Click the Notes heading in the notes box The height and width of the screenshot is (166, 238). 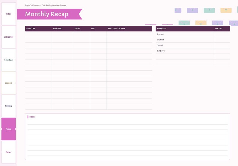click(x=32, y=117)
